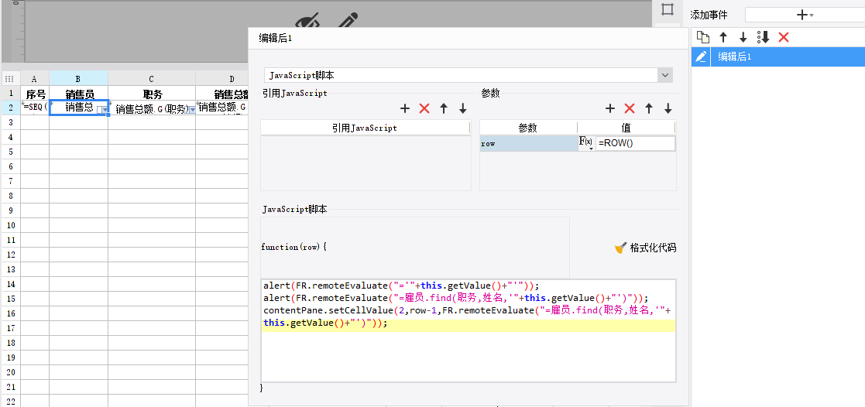Edit the =ROW() parameter value field
This screenshot has height=407, width=865.
[635, 143]
